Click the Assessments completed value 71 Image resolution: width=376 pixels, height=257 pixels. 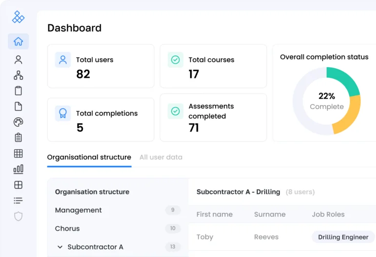(x=194, y=128)
